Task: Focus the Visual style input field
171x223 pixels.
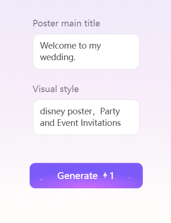Action: pyautogui.click(x=86, y=117)
